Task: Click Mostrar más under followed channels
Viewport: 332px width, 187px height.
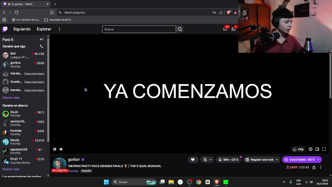Action: [x=11, y=98]
